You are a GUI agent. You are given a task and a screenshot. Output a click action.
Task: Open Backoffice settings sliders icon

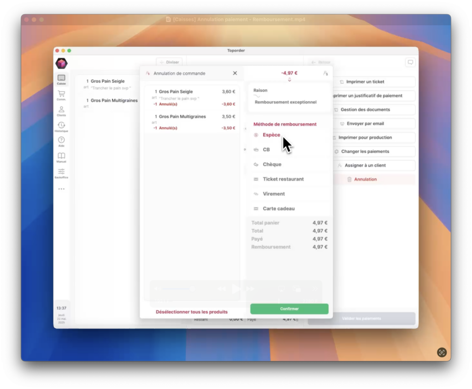61,173
